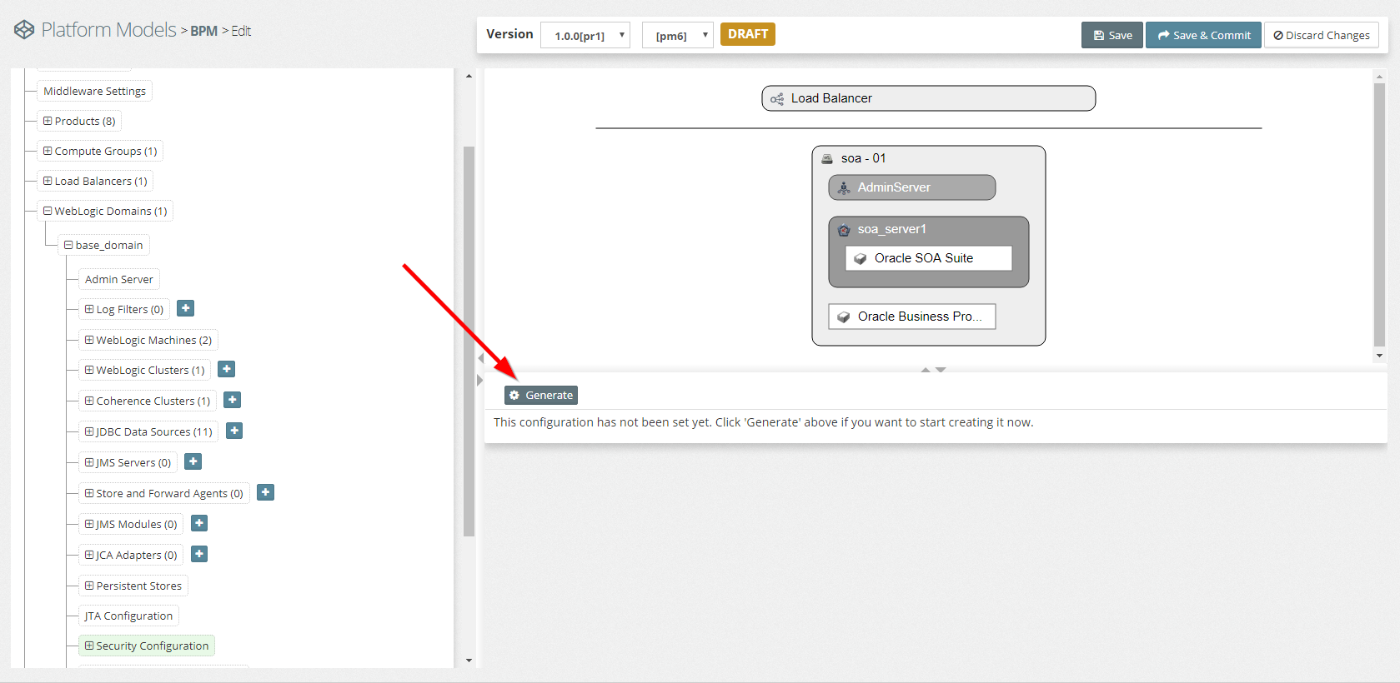Screen dimensions: 1400x683
Task: Add a JDBC Data Source via plus icon
Action: tap(234, 431)
